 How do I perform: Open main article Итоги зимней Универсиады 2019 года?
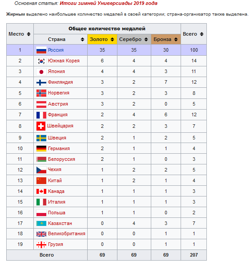coord(109,3)
